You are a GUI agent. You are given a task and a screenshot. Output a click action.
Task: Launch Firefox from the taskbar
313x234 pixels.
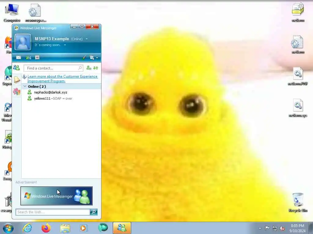[46, 228]
